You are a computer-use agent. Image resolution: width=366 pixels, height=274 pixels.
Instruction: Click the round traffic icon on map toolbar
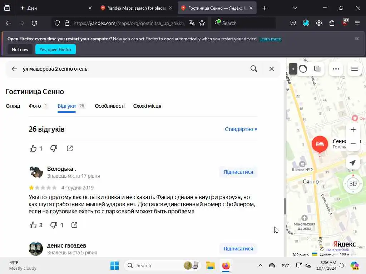tap(303, 69)
